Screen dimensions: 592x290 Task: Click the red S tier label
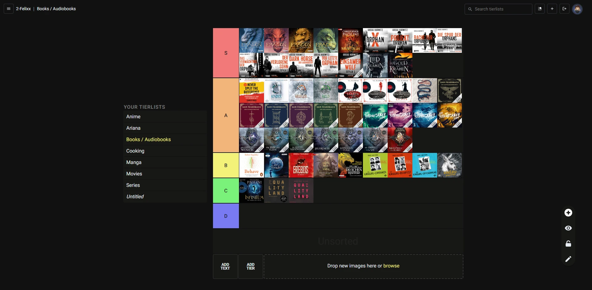(x=226, y=53)
